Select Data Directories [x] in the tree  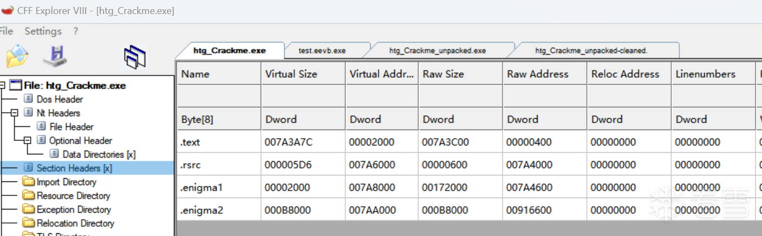99,154
